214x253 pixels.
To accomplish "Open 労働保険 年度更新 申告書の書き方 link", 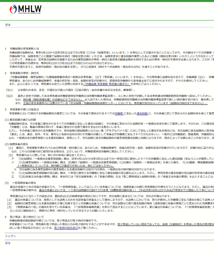I will [107, 84].
